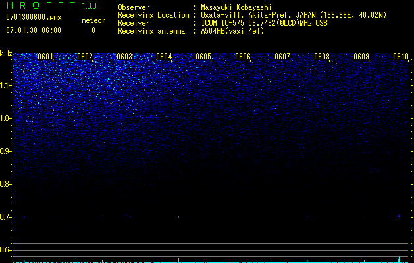Click the observer name Masayuki Kobayashi
This screenshot has width=414, height=263.
[236, 7]
